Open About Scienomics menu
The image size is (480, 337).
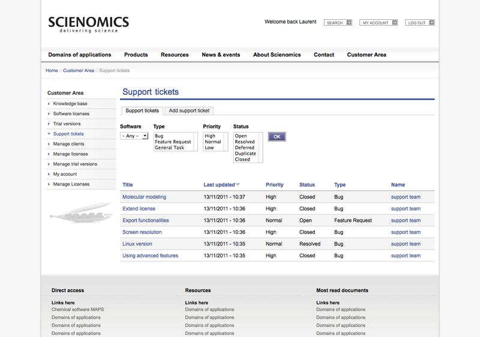tap(277, 55)
